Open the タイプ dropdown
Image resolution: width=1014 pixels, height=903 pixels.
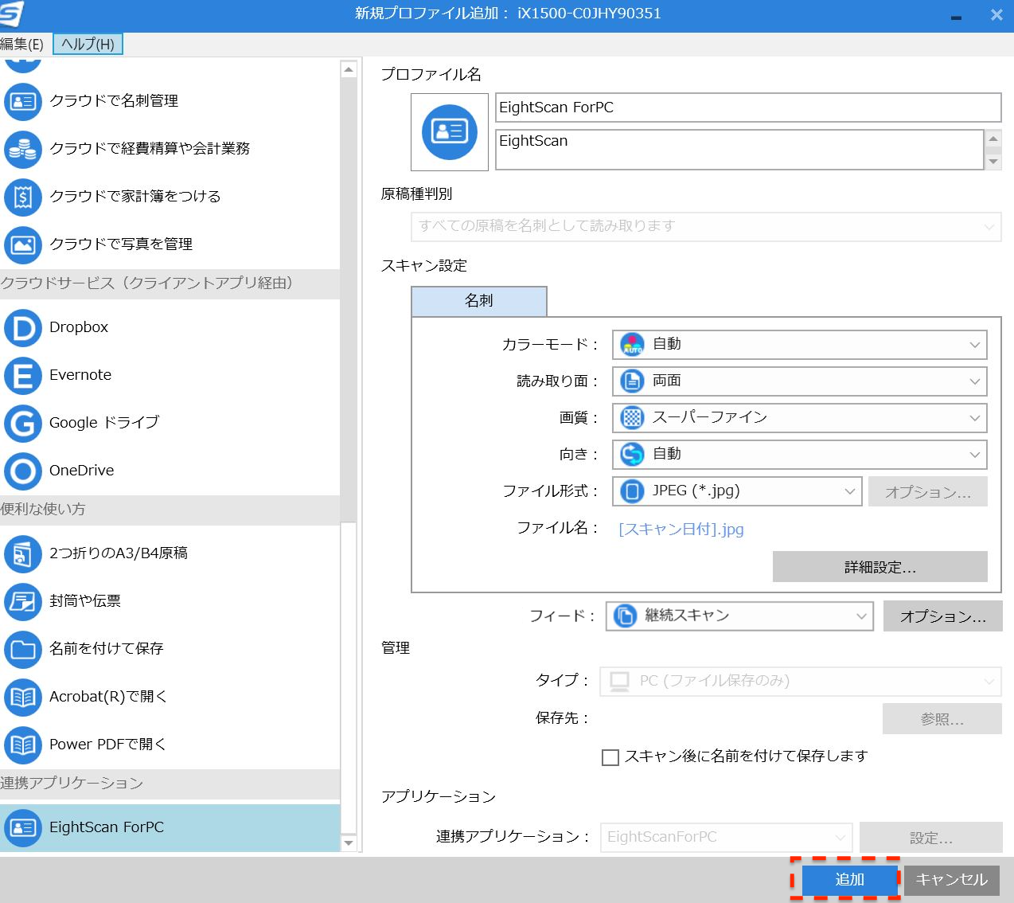[801, 681]
